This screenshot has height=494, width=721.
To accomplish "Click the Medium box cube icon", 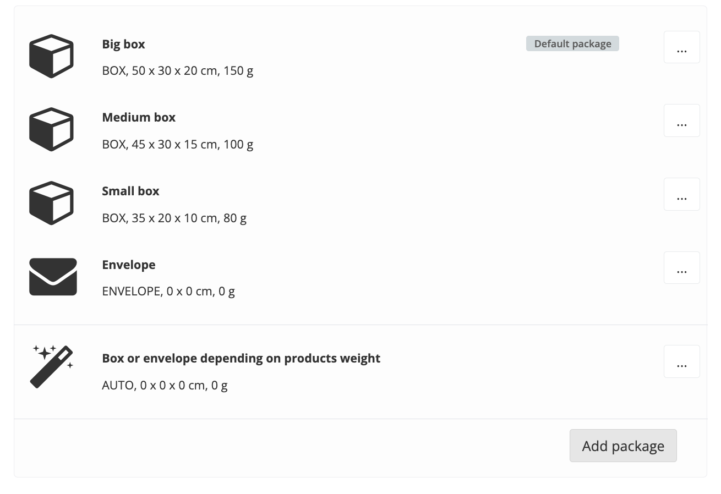I will pyautogui.click(x=51, y=129).
